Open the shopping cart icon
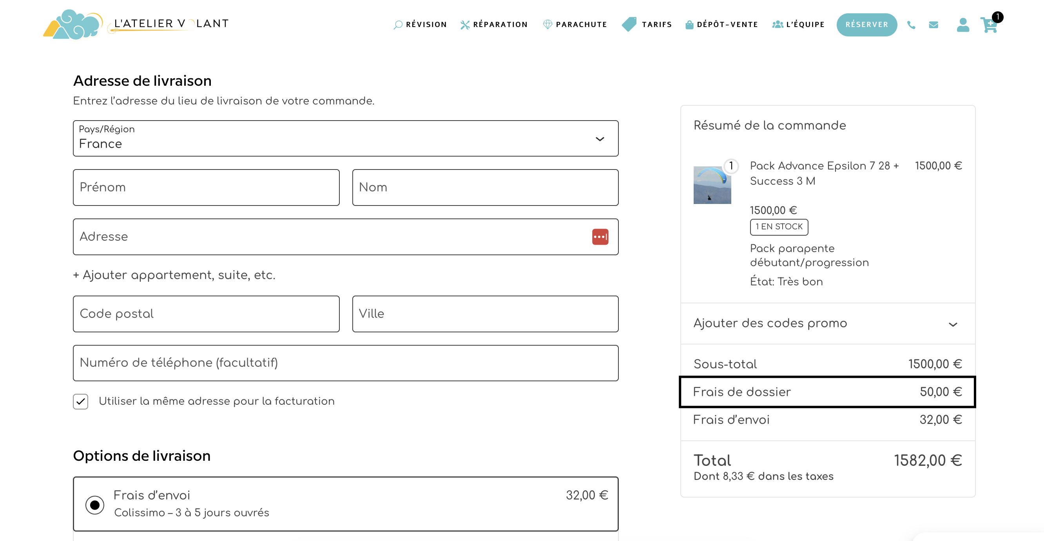This screenshot has height=541, width=1044. (989, 25)
